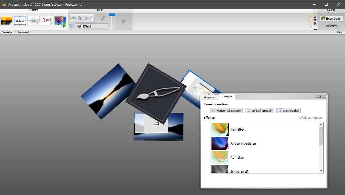Select the Kein Effekt thumbnail in the list
The image size is (345, 195).
[x=220, y=129]
